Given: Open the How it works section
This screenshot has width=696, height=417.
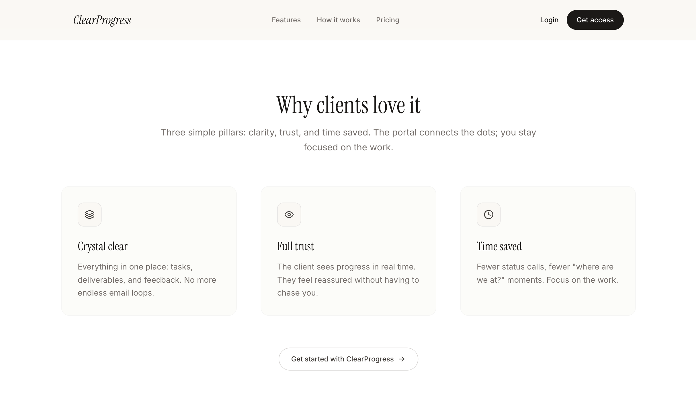Looking at the screenshot, I should click(338, 20).
